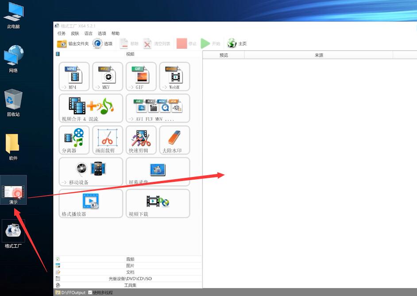Viewport: 417px width, 296px height.
Task: Open the 移动设备 conversion tool
Action: point(91,172)
